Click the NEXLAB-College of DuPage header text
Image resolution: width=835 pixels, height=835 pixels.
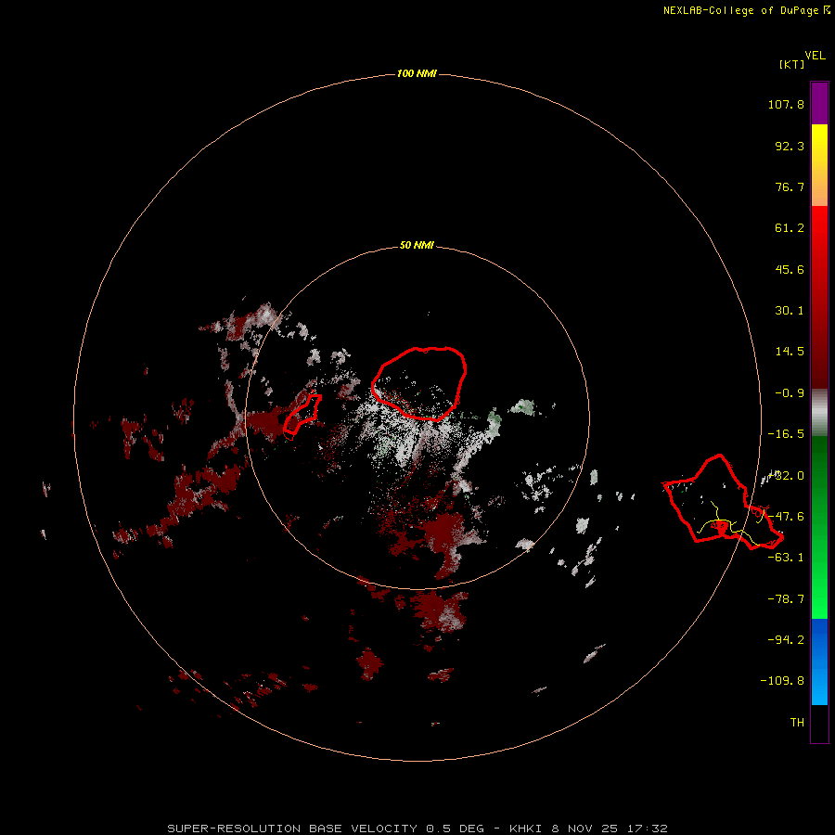click(746, 10)
